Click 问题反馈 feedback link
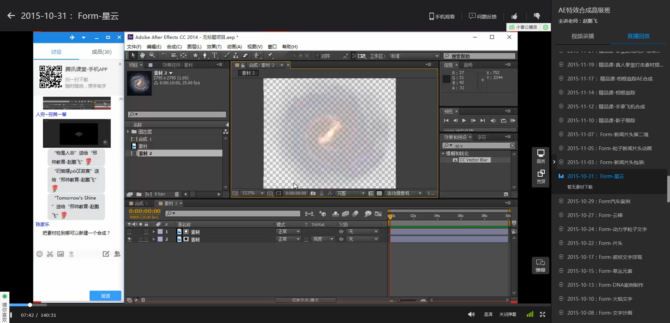Viewport: 670px width, 323px height. point(483,16)
